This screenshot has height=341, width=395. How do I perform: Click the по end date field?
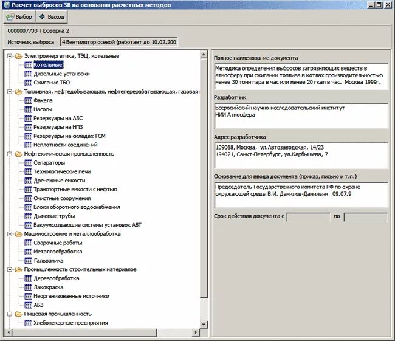coord(365,217)
